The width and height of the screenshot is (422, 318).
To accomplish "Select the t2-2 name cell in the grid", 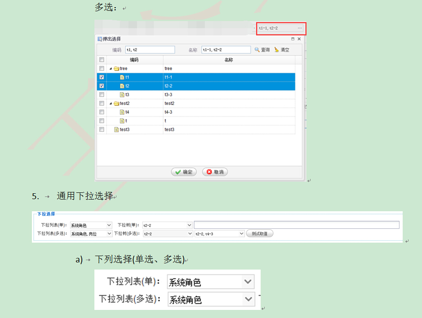I will pos(229,86).
